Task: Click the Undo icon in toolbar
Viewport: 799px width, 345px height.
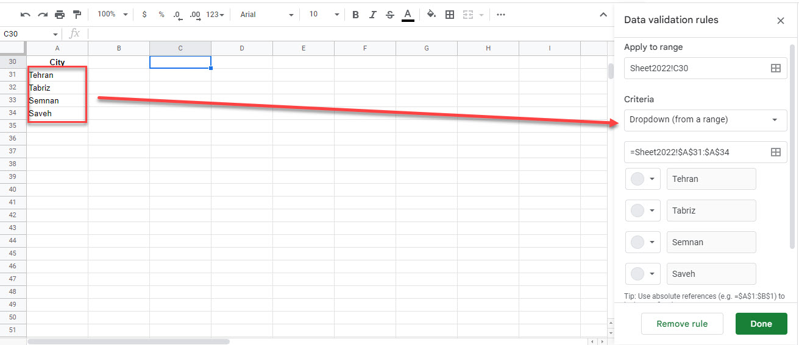Action: pyautogui.click(x=26, y=14)
